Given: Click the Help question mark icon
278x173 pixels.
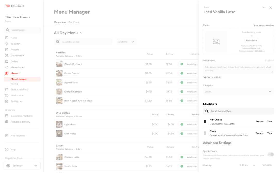Looking at the screenshot, I should 7,149.
